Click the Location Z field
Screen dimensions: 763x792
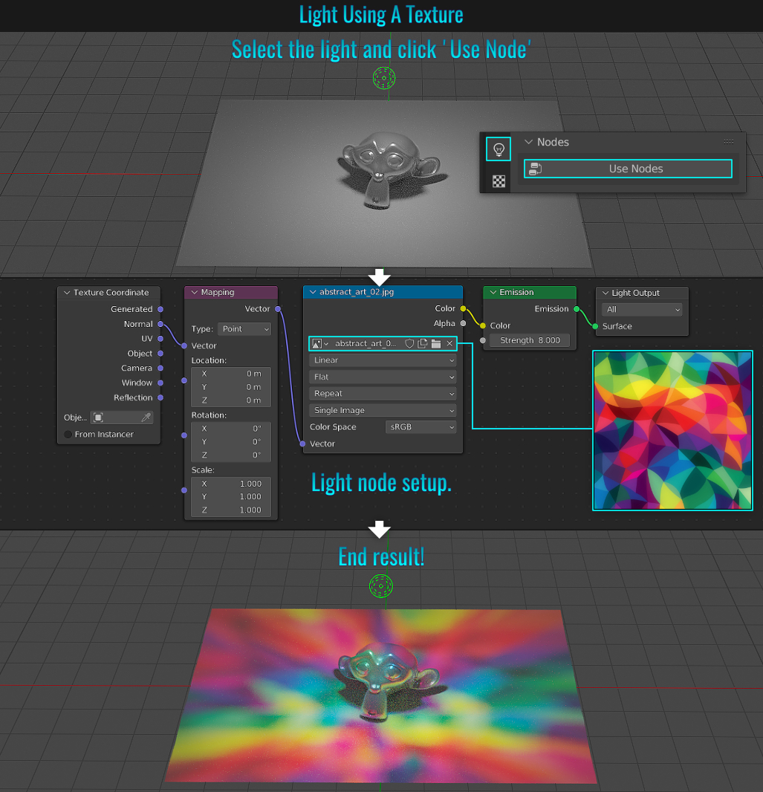coord(231,400)
